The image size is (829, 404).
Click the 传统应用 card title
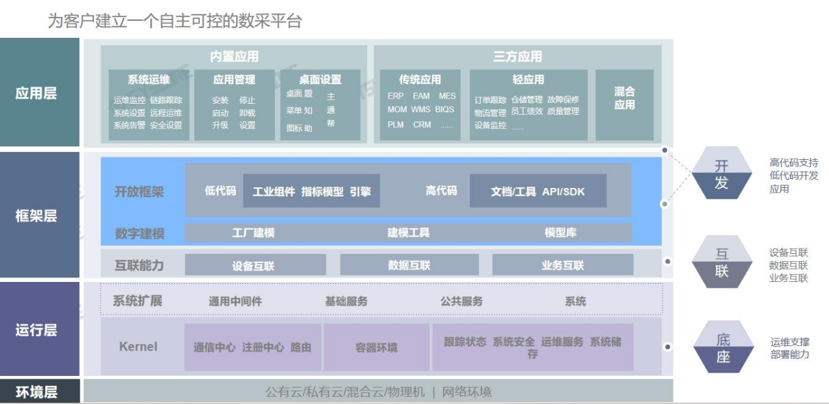tap(420, 80)
